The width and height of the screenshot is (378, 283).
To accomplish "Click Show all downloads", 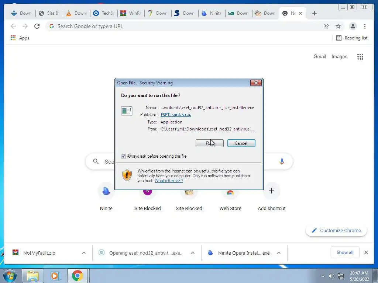I will (345, 252).
